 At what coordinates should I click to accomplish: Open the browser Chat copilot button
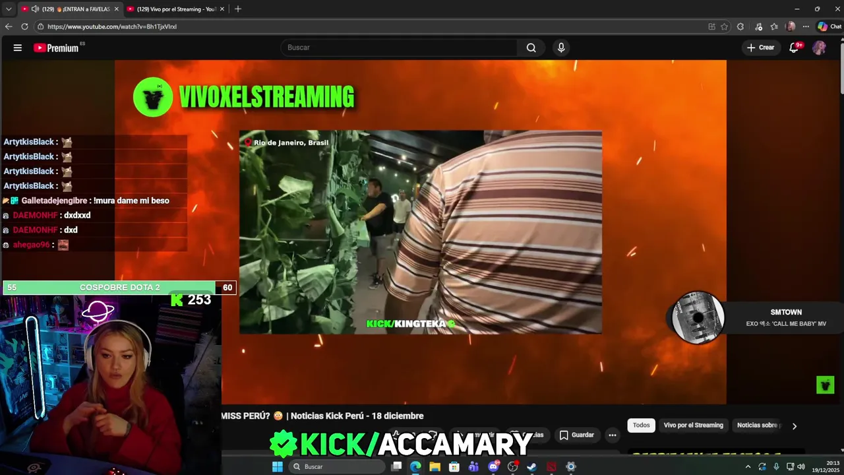point(829,26)
